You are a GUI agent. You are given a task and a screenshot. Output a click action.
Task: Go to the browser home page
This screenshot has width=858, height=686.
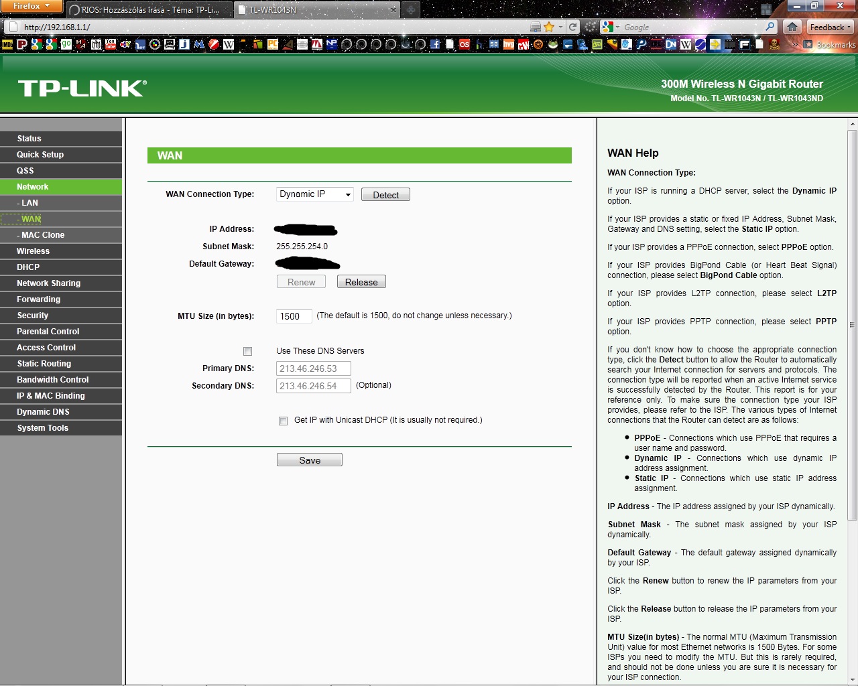(x=792, y=27)
